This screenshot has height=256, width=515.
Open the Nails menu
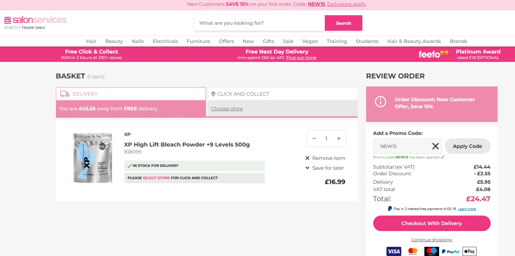[x=138, y=41]
